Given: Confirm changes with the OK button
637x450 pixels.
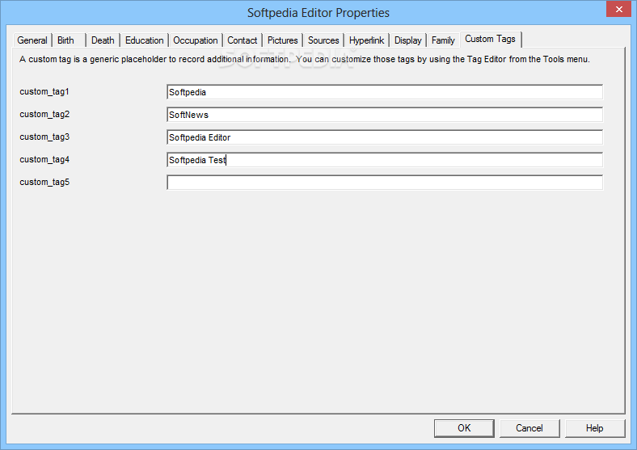Looking at the screenshot, I should click(464, 428).
